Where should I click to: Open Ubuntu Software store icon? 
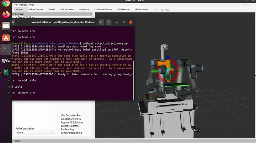tap(6, 38)
